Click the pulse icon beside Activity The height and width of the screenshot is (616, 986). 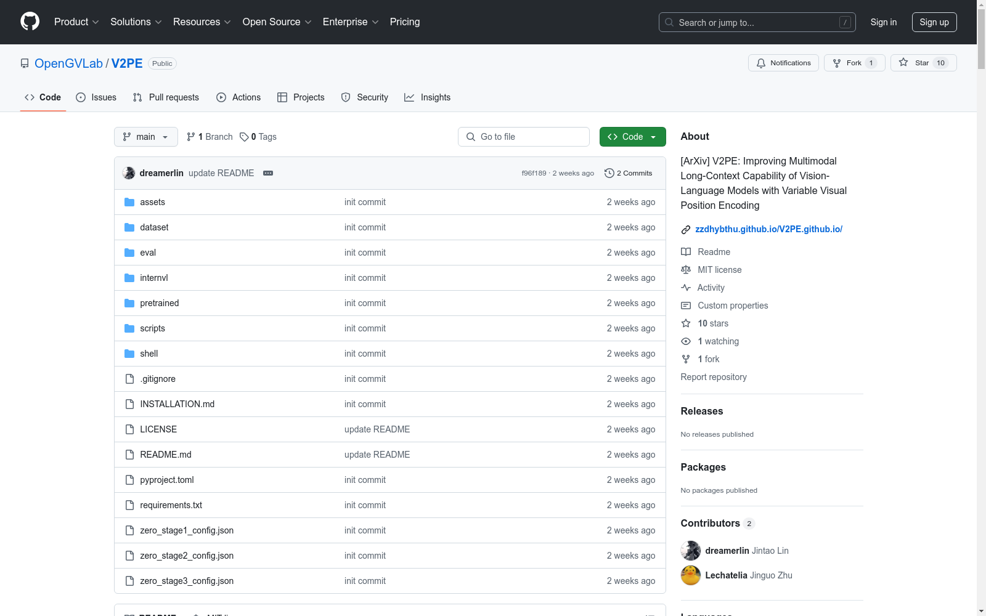(x=686, y=288)
